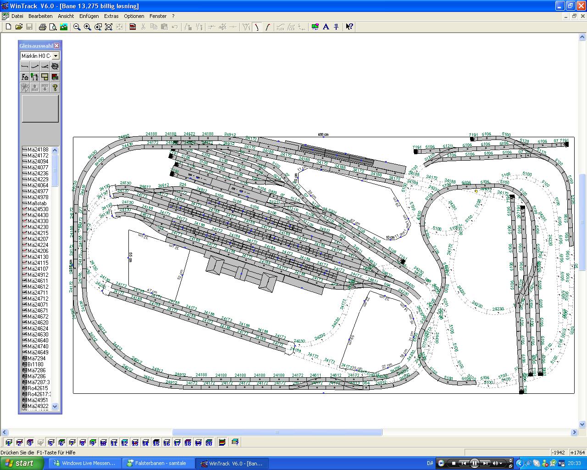587x470 pixels.
Task: Select Mä24912 in the track list
Action: pos(36,275)
